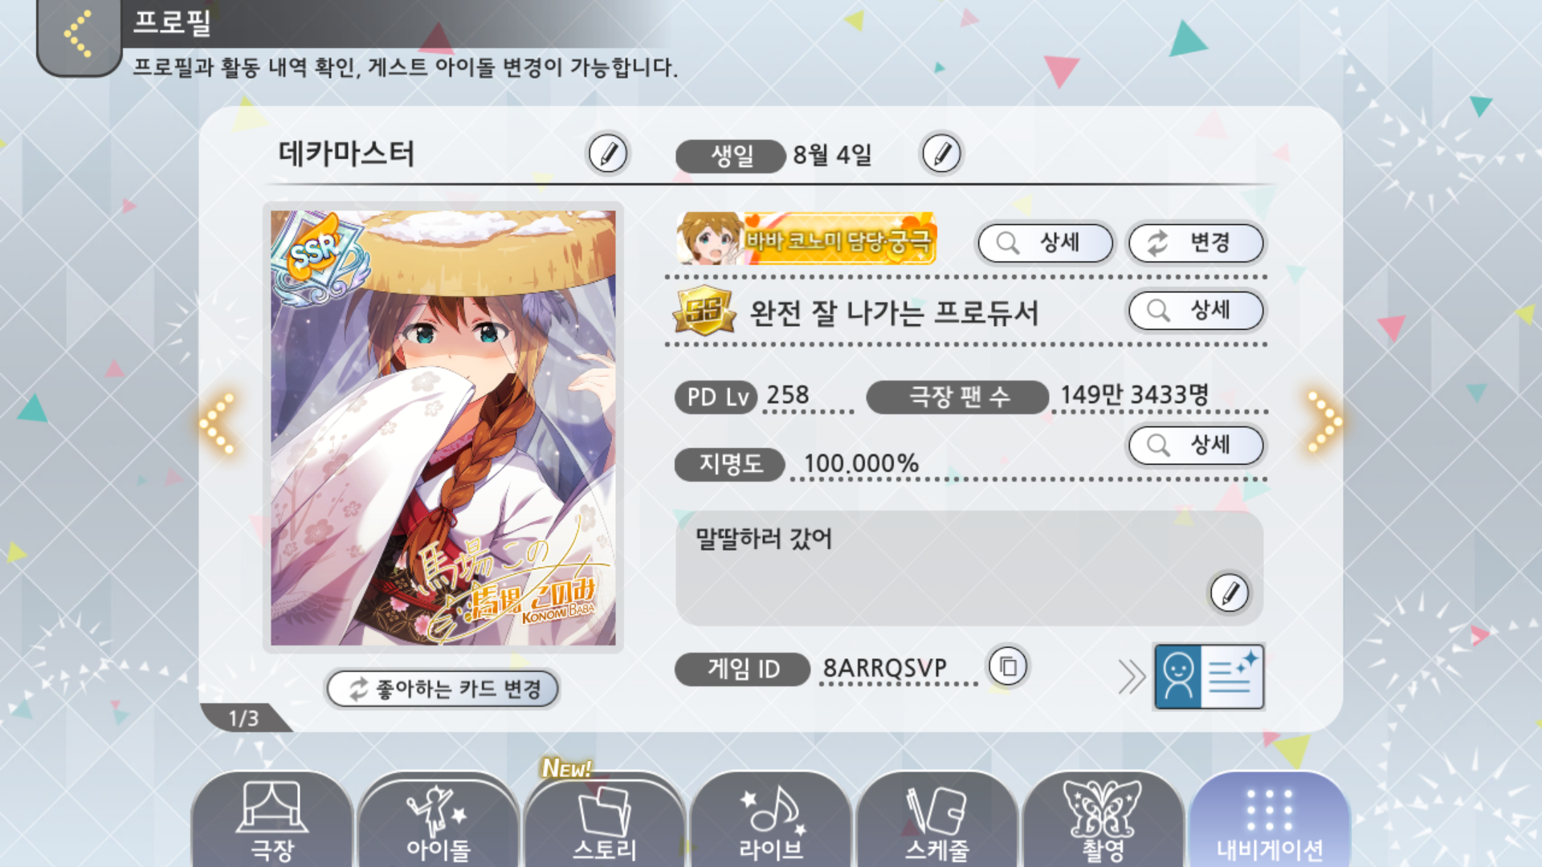Screen dimensions: 1542x867
Task: View 상세 details for producer rank
Action: coord(1196,310)
